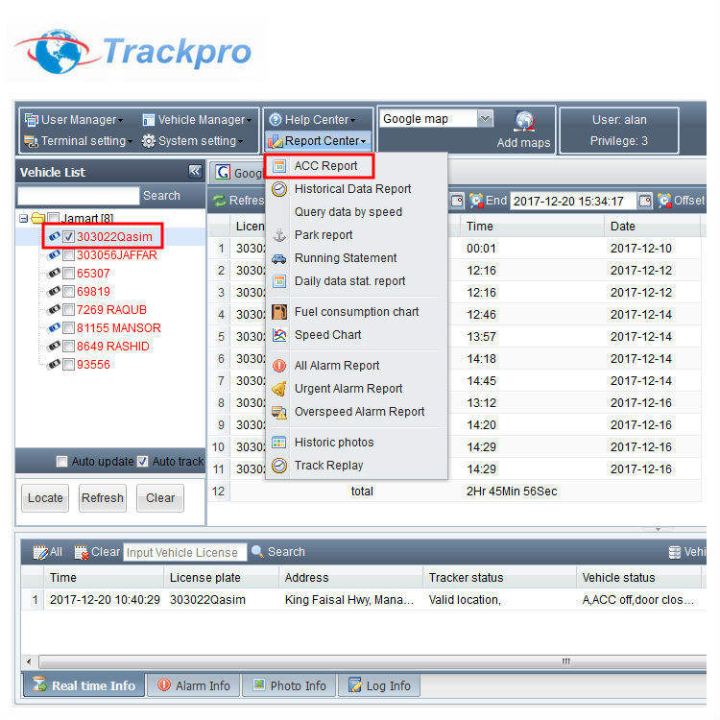Click the Refresh icon in report toolbar
Image resolution: width=720 pixels, height=720 pixels.
(220, 201)
